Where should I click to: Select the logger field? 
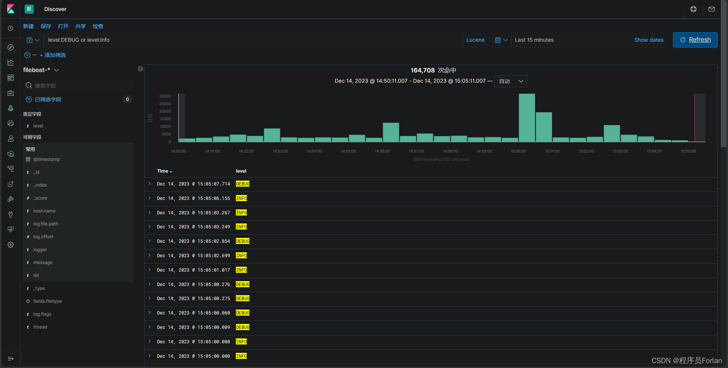(x=40, y=250)
